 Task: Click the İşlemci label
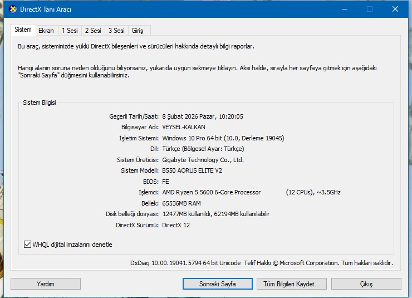pos(149,192)
